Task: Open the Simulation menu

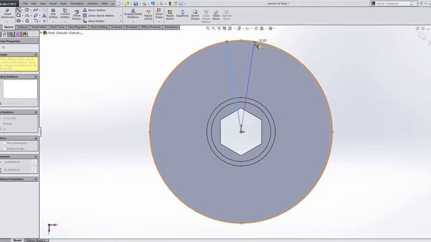Action: [x=77, y=3]
